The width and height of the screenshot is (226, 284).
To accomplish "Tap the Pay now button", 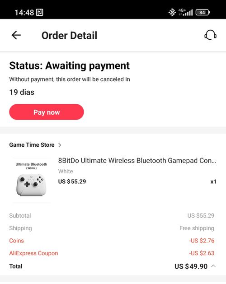I will [47, 112].
